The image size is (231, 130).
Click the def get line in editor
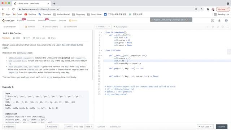pos(127,69)
